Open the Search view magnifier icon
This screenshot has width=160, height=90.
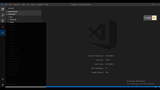[3, 15]
